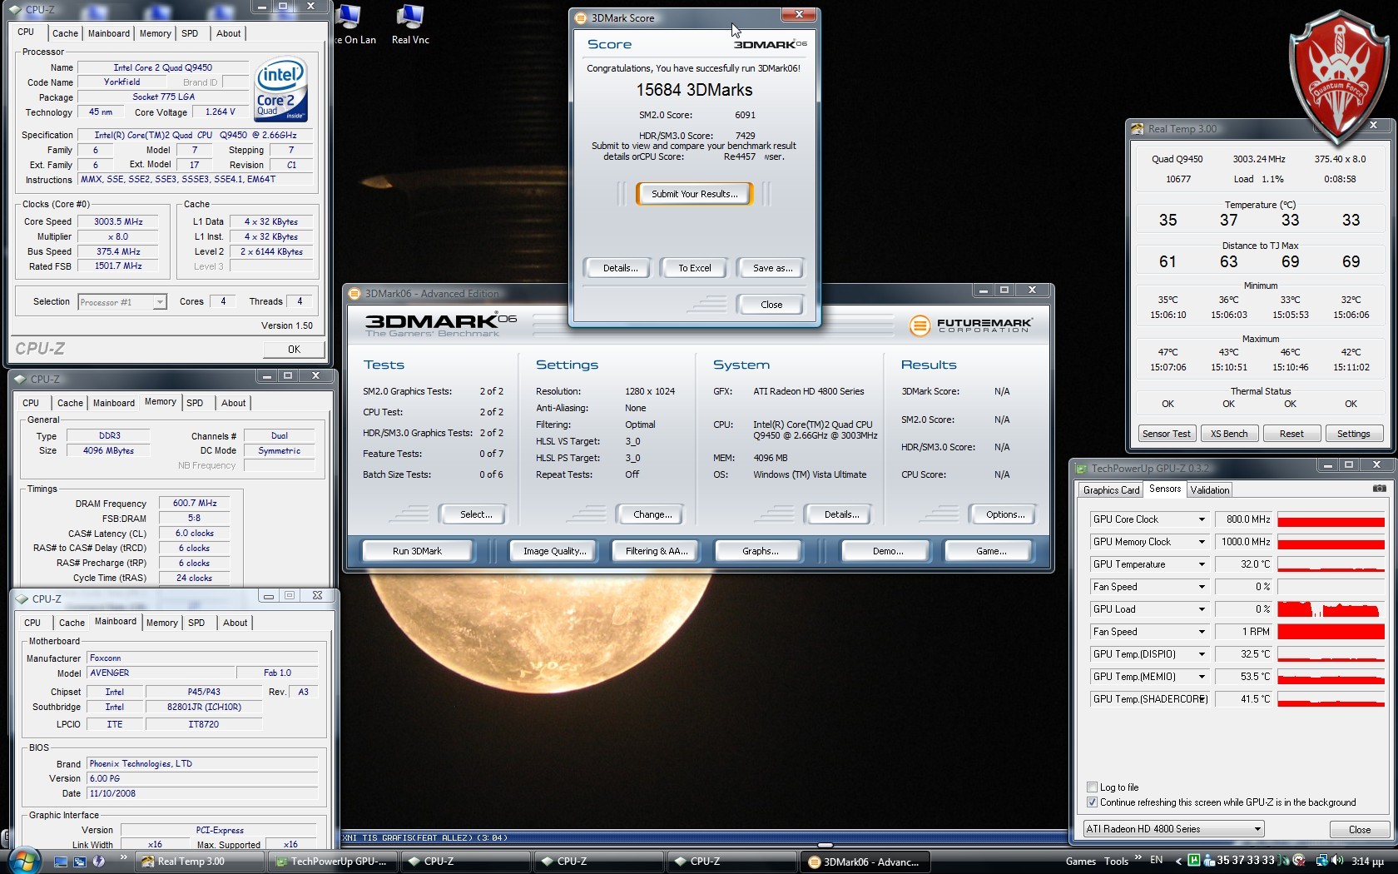The width and height of the screenshot is (1398, 874).
Task: Click Submit Your Results button
Action: point(694,194)
